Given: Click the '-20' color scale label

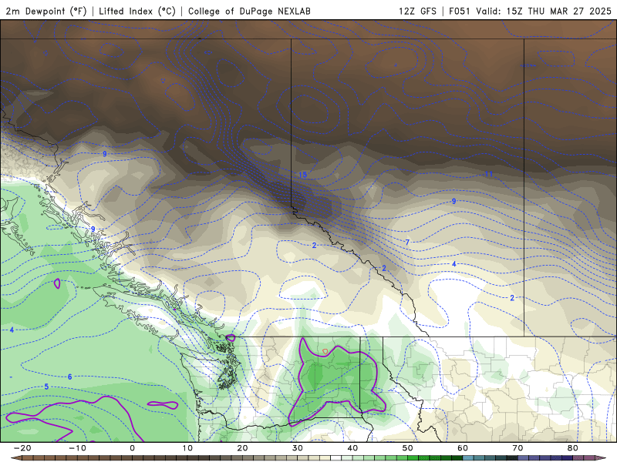Looking at the screenshot, I should [22, 448].
